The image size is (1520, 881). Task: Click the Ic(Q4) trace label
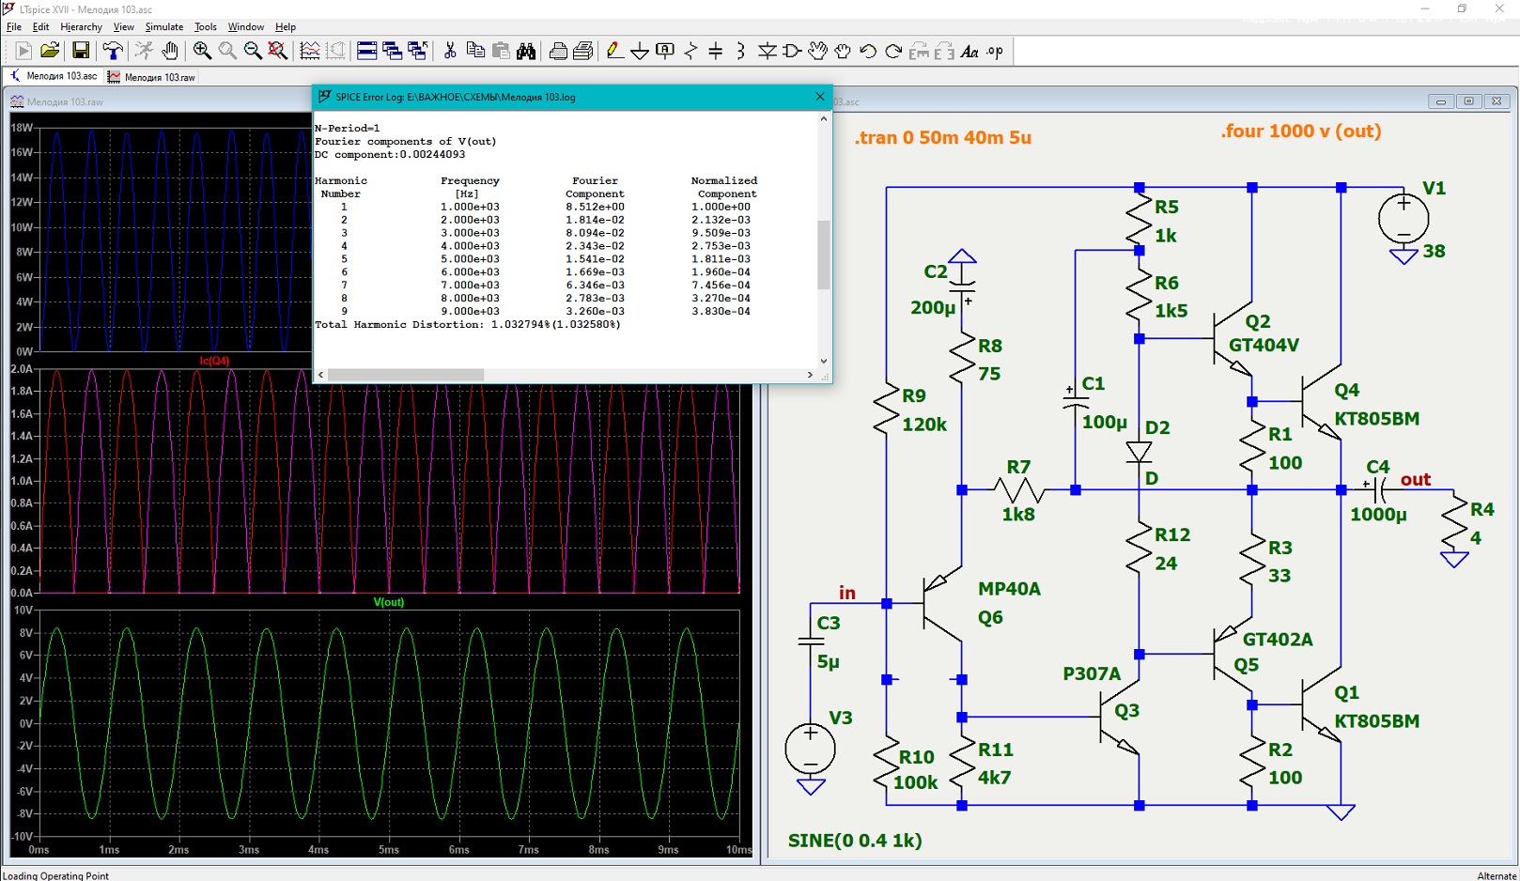click(214, 361)
